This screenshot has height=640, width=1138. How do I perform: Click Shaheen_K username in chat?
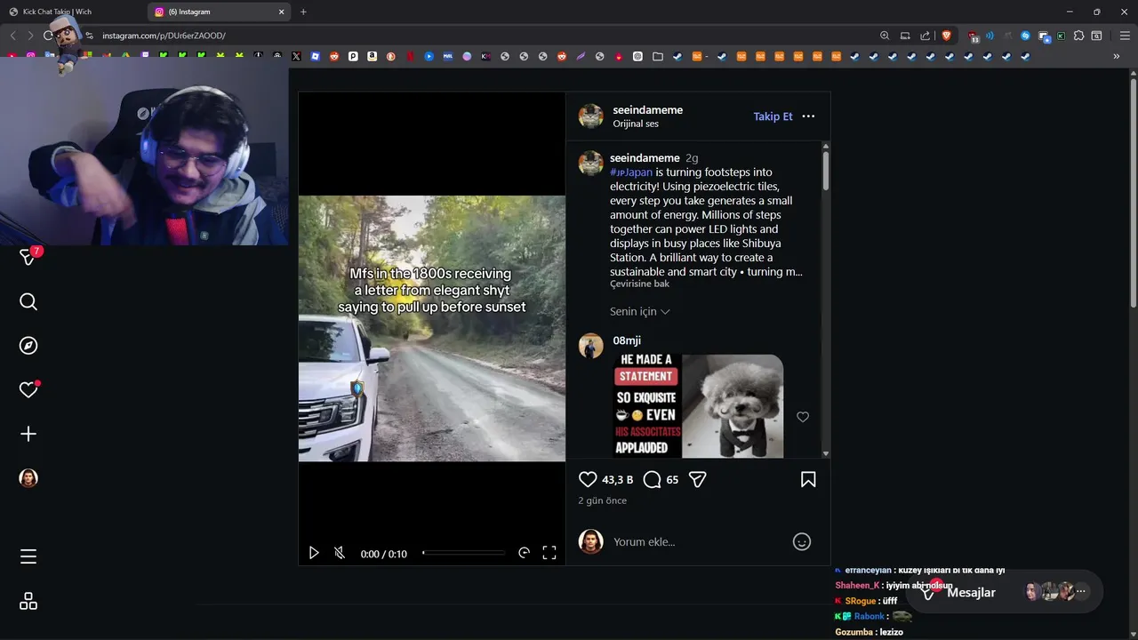857,586
